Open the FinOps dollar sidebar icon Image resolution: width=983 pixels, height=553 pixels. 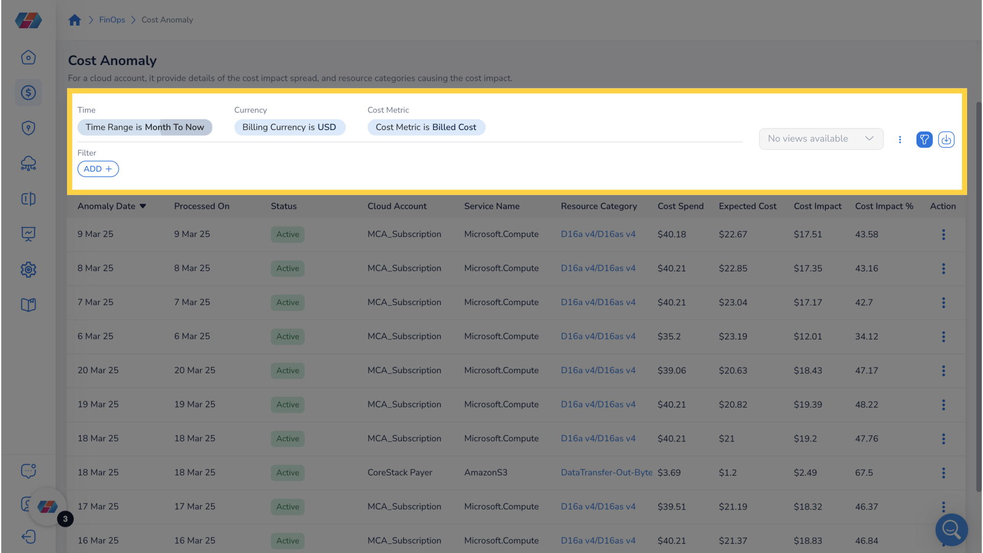click(28, 93)
